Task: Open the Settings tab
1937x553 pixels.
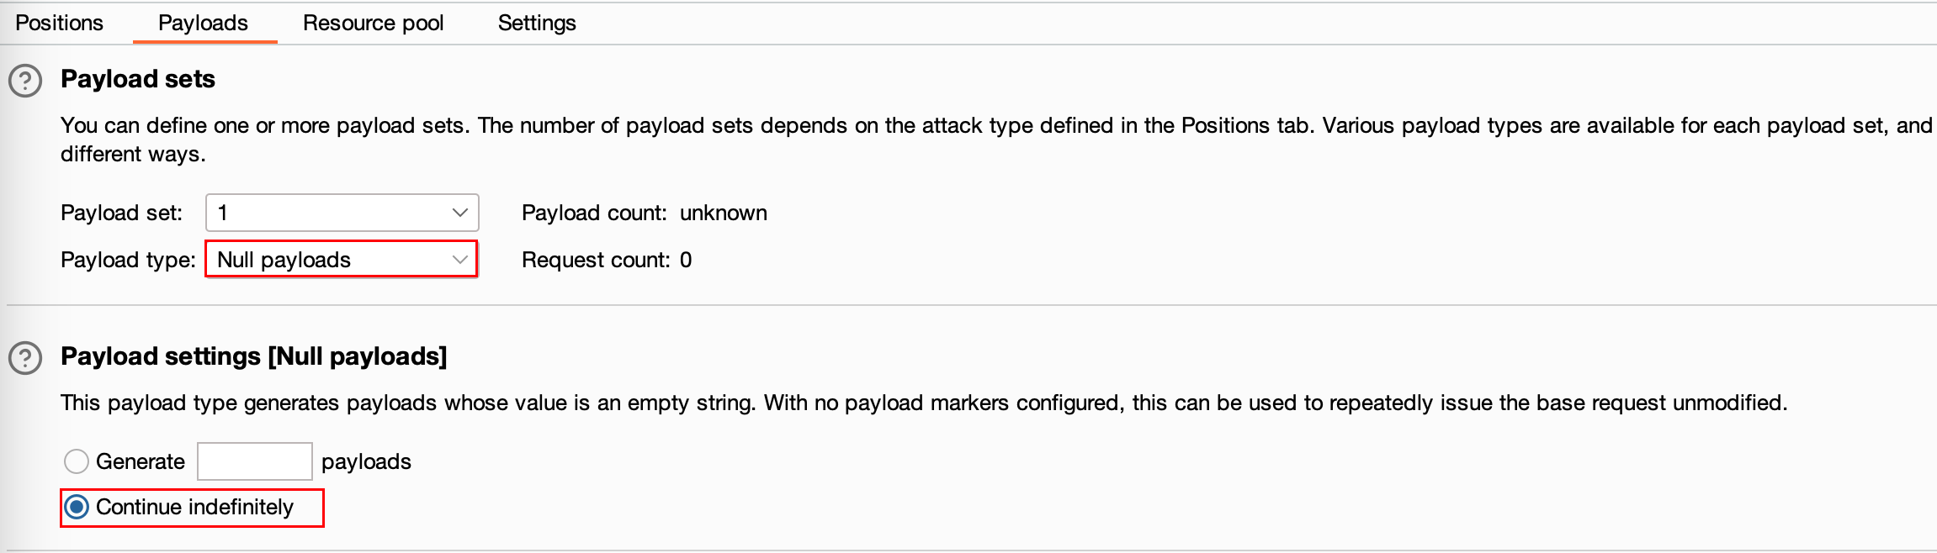Action: pyautogui.click(x=537, y=23)
